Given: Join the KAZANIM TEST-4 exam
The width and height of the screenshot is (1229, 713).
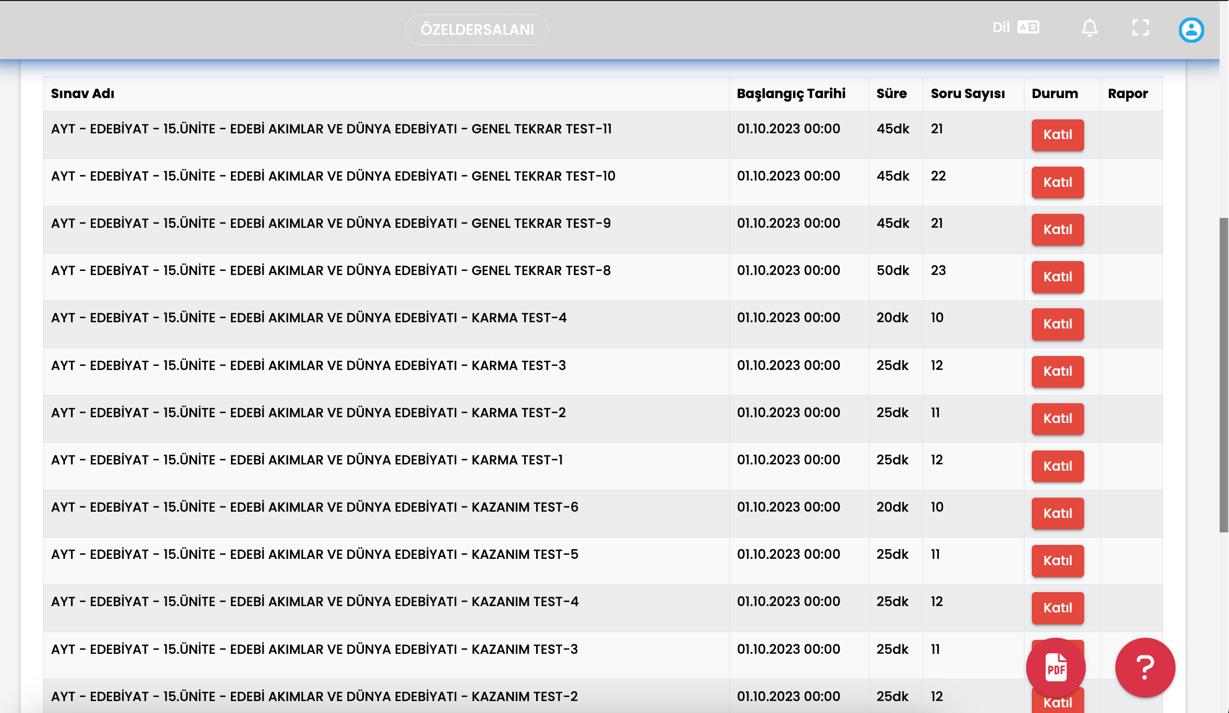Looking at the screenshot, I should tap(1057, 608).
